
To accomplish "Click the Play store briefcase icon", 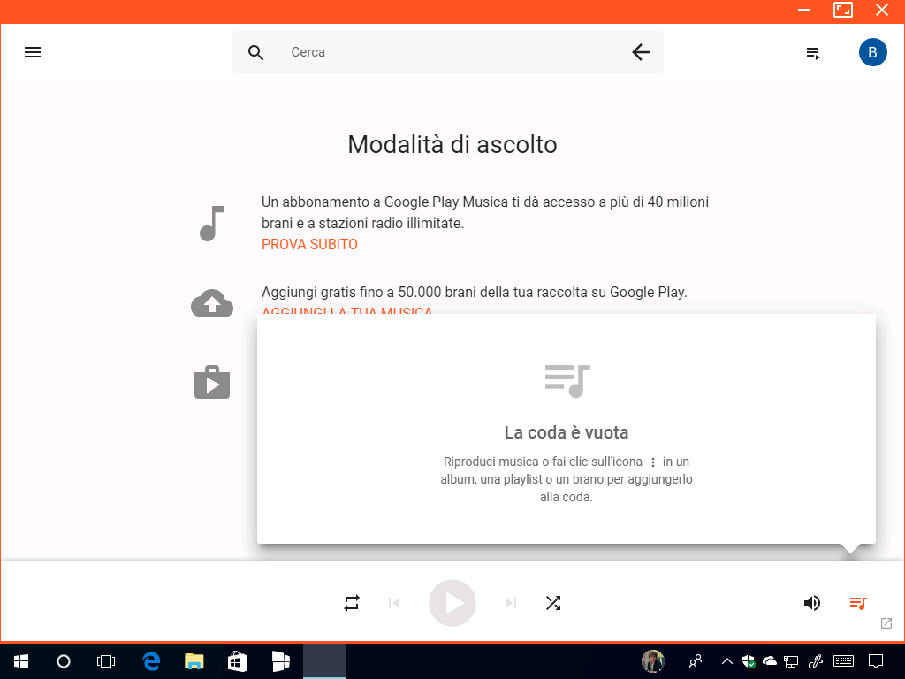I will coord(212,382).
